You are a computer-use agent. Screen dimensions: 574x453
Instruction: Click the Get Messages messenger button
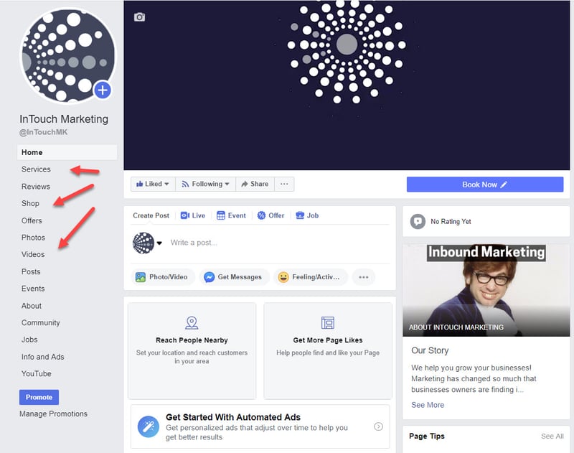click(235, 277)
